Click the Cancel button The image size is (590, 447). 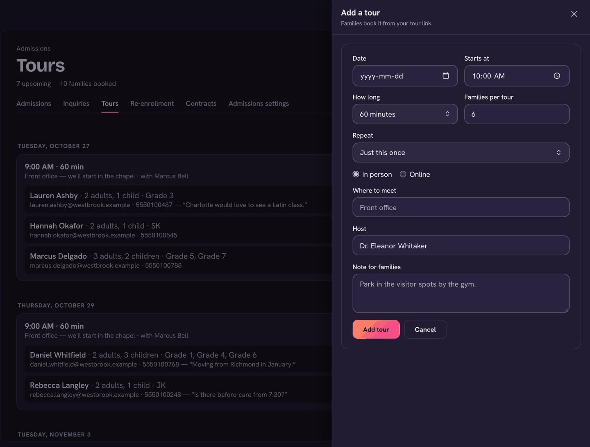tap(425, 329)
